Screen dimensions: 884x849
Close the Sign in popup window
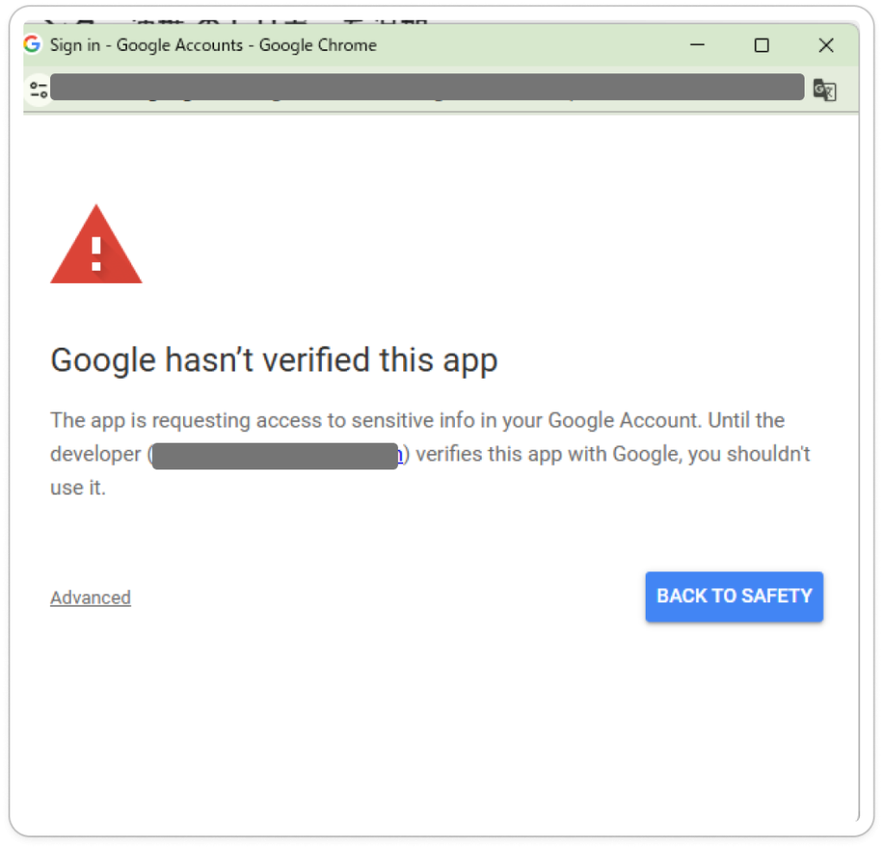(x=826, y=45)
